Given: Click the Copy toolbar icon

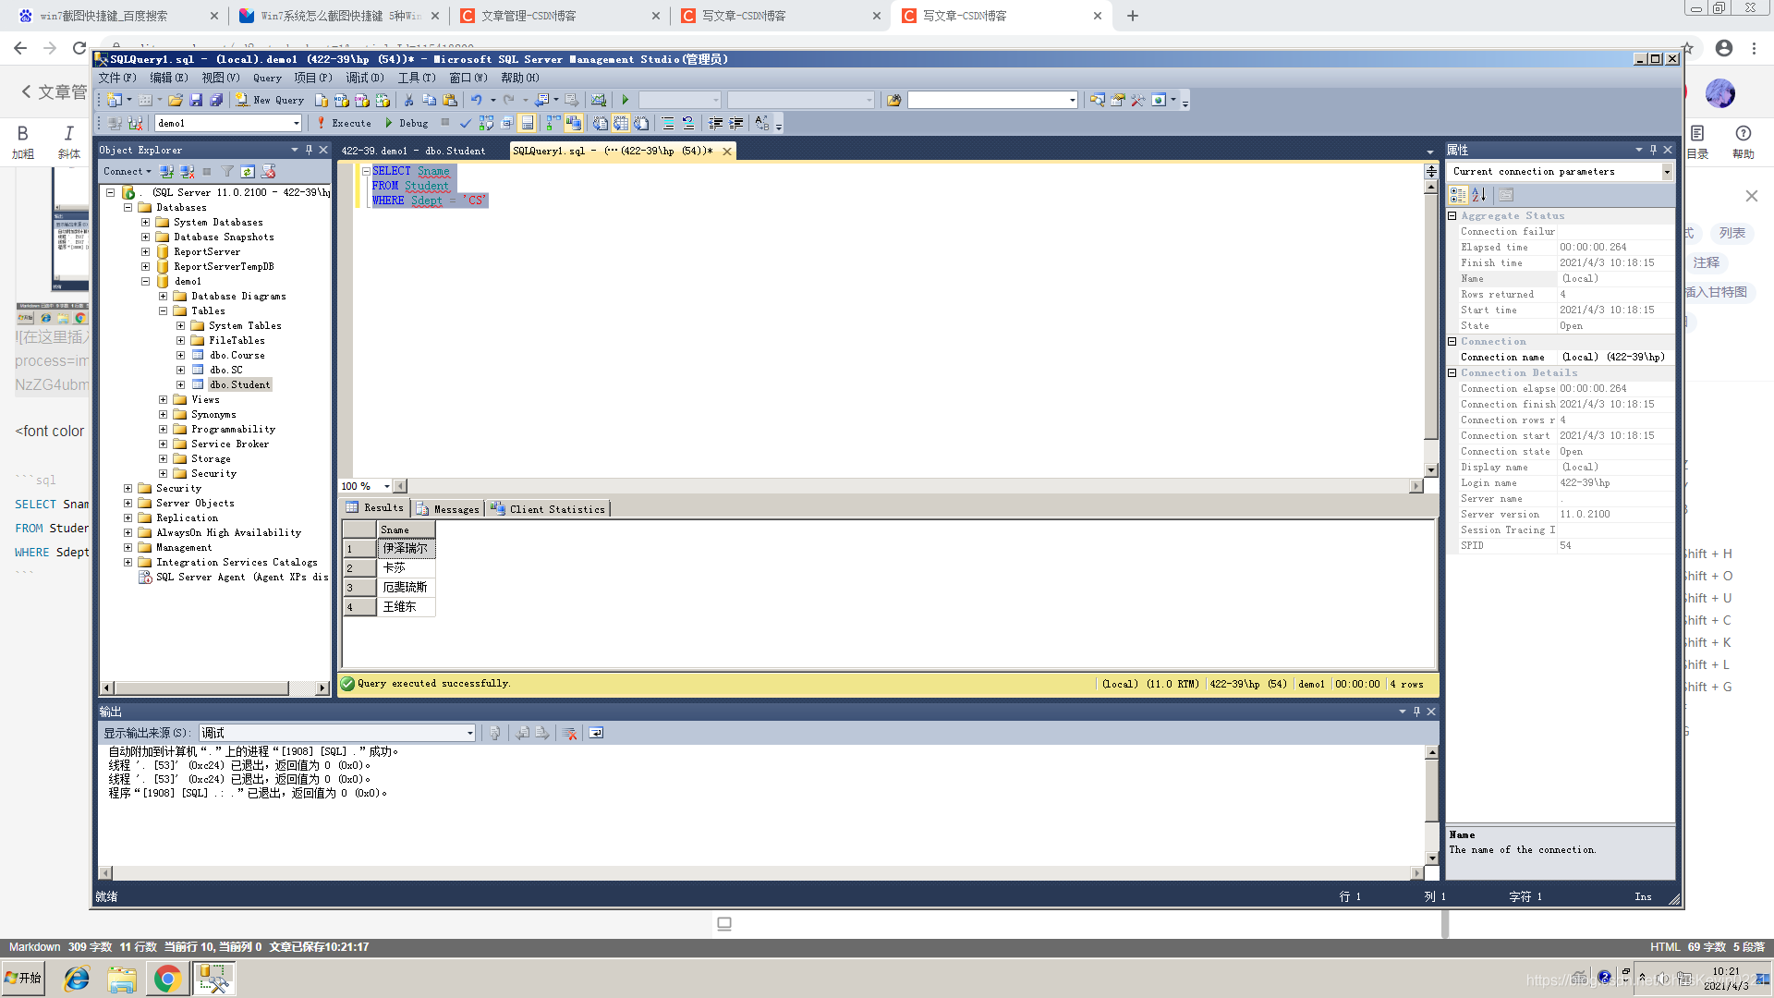Looking at the screenshot, I should tap(430, 100).
